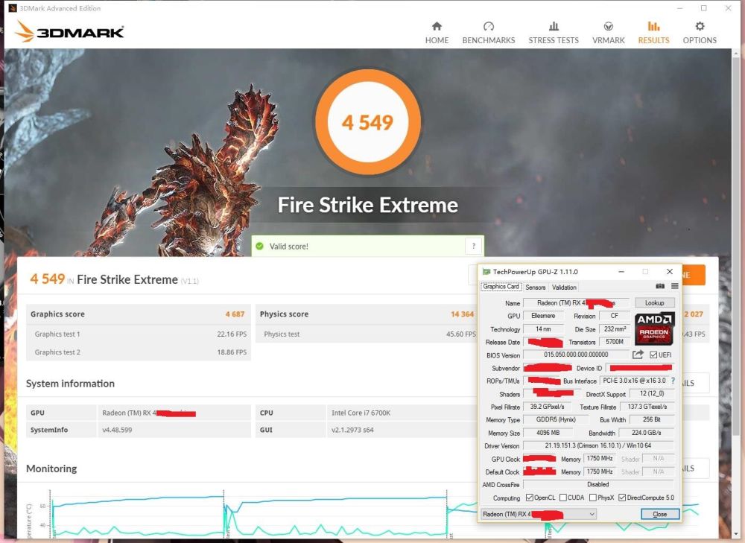The width and height of the screenshot is (745, 543).
Task: Open the GPU selection dropdown in GPU-Z
Action: point(592,514)
